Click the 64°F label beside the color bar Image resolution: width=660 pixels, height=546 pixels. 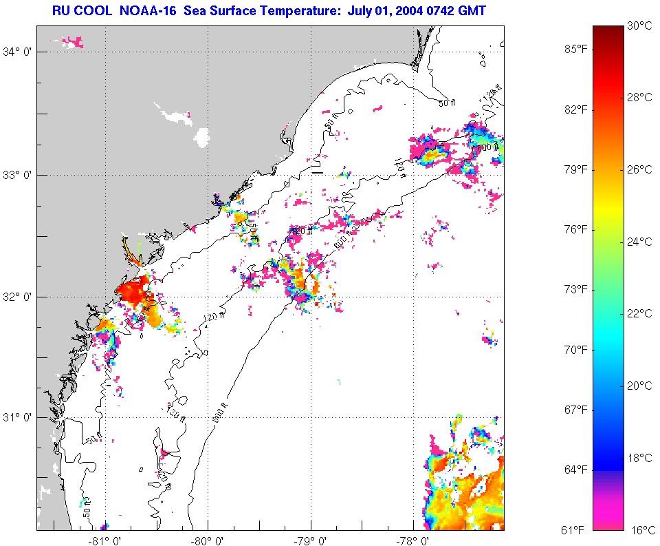click(x=576, y=470)
